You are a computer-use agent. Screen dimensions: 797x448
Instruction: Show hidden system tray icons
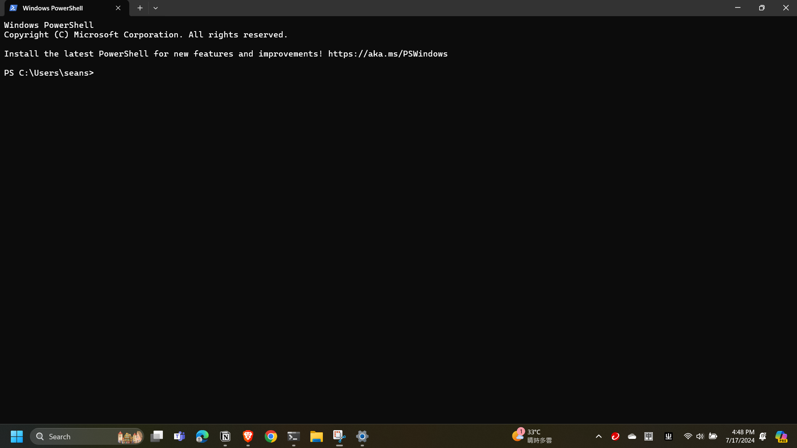click(x=599, y=436)
